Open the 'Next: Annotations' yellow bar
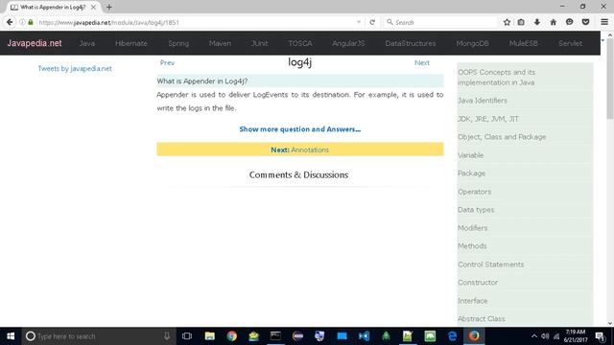 [x=300, y=149]
